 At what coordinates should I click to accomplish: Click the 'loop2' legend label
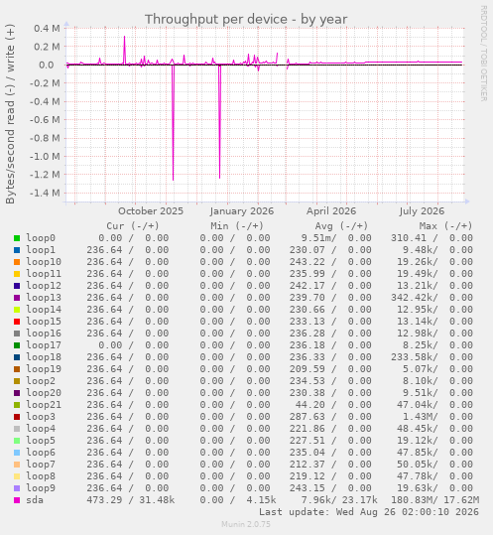pos(41,381)
